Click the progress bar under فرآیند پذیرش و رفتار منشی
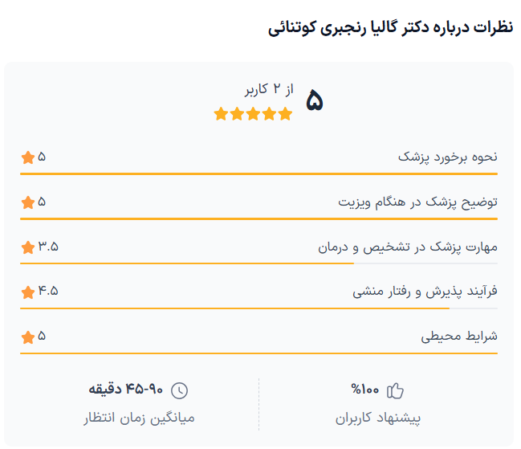521x449 pixels. pyautogui.click(x=258, y=308)
